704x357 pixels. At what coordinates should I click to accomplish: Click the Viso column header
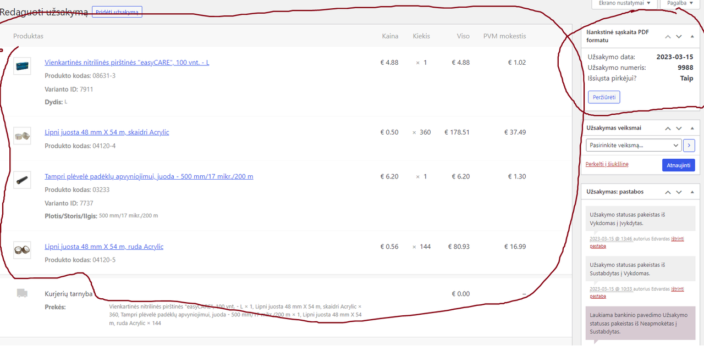463,36
